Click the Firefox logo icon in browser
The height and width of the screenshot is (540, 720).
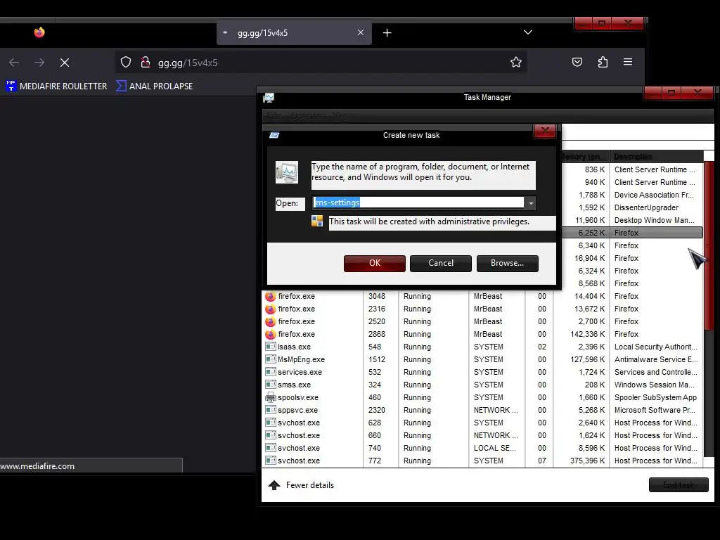[x=39, y=32]
